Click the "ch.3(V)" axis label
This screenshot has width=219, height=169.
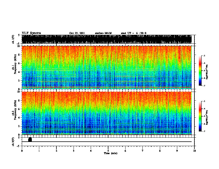pyautogui.click(x=13, y=142)
